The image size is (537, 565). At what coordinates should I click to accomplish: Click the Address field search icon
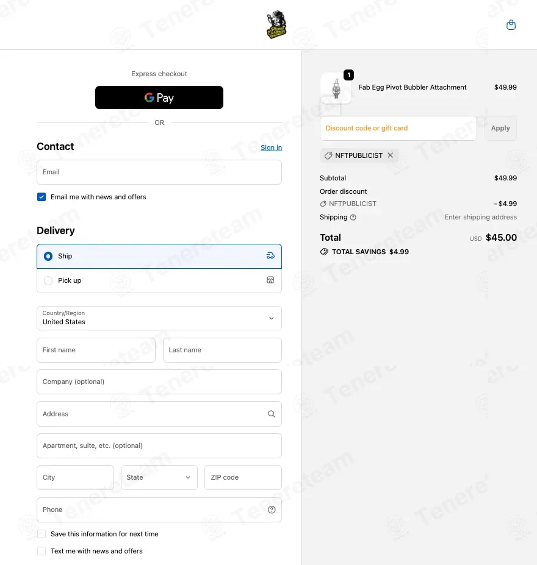click(x=272, y=414)
